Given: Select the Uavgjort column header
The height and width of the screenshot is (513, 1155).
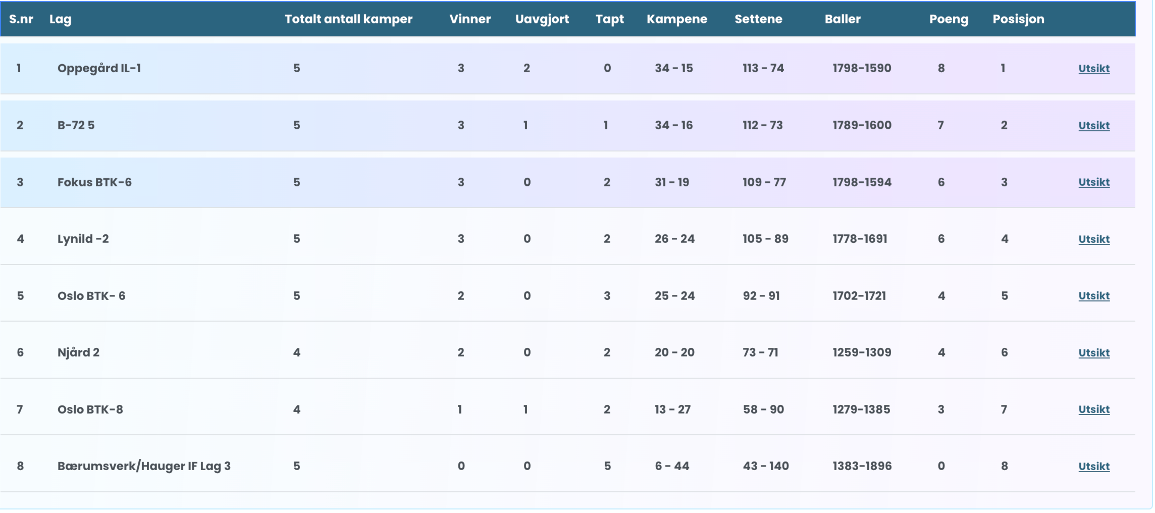Looking at the screenshot, I should 542,19.
